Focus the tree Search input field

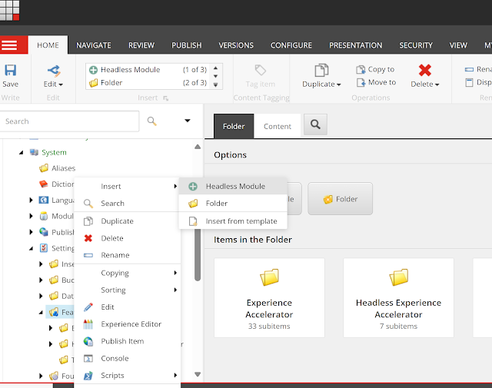tap(69, 121)
